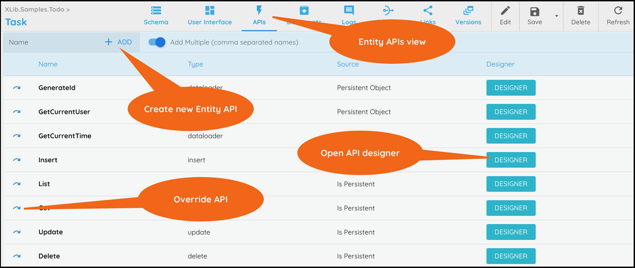
Task: Open DESIGNER for the GenerateId API
Action: (511, 88)
